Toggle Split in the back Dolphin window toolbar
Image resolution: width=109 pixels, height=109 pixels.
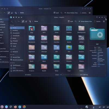pos(56,13)
